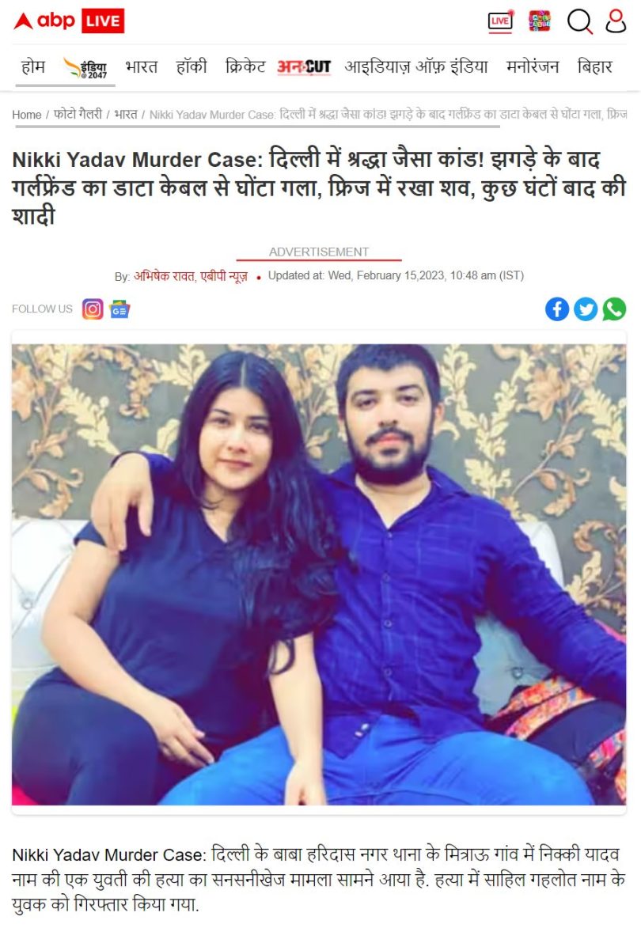This screenshot has width=641, height=928.
Task: Open the colorful games icon in header
Action: 539,21
